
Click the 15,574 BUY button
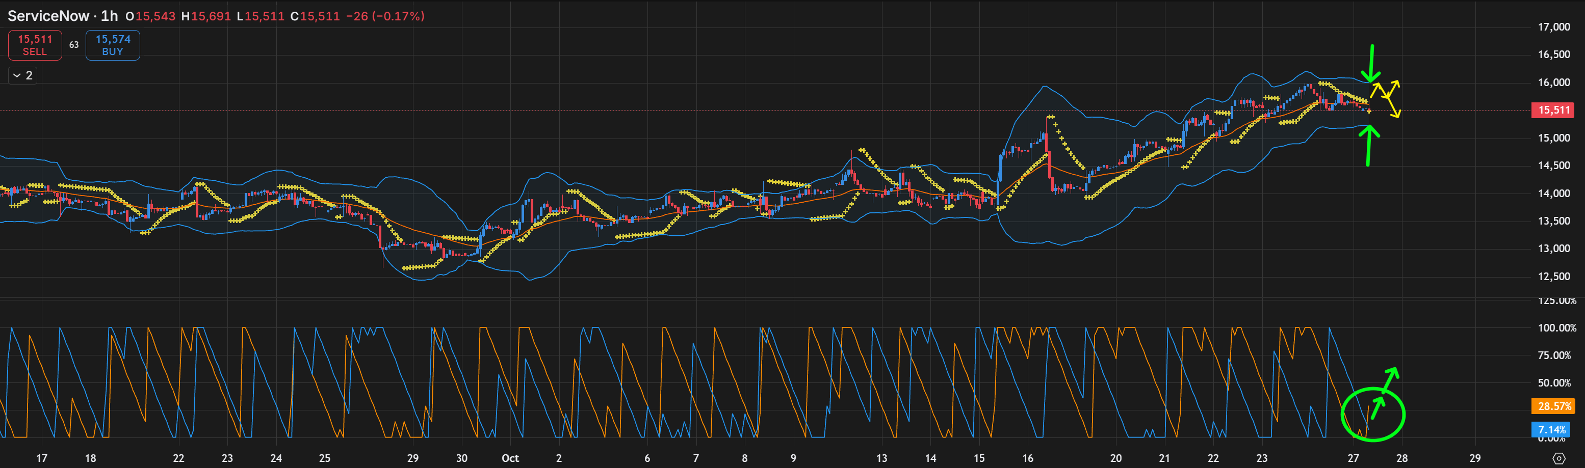[113, 45]
